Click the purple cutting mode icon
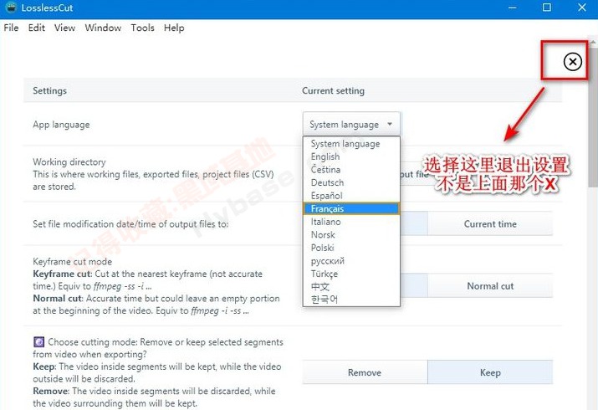Image resolution: width=598 pixels, height=410 pixels. (x=38, y=341)
